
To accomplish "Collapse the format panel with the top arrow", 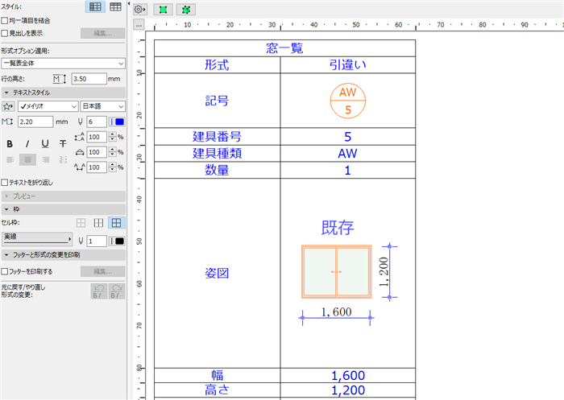I will pyautogui.click(x=129, y=3).
